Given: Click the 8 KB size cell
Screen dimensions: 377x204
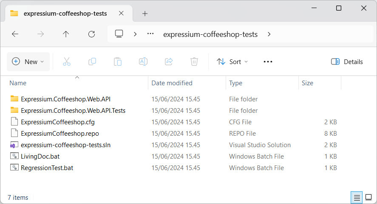Looking at the screenshot, I should point(331,134).
